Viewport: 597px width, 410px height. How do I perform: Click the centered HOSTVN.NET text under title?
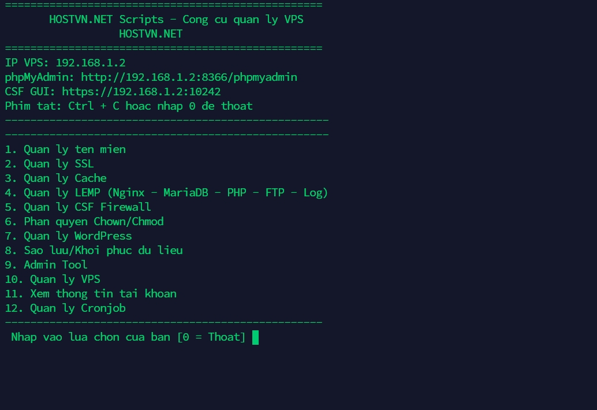[x=151, y=34]
